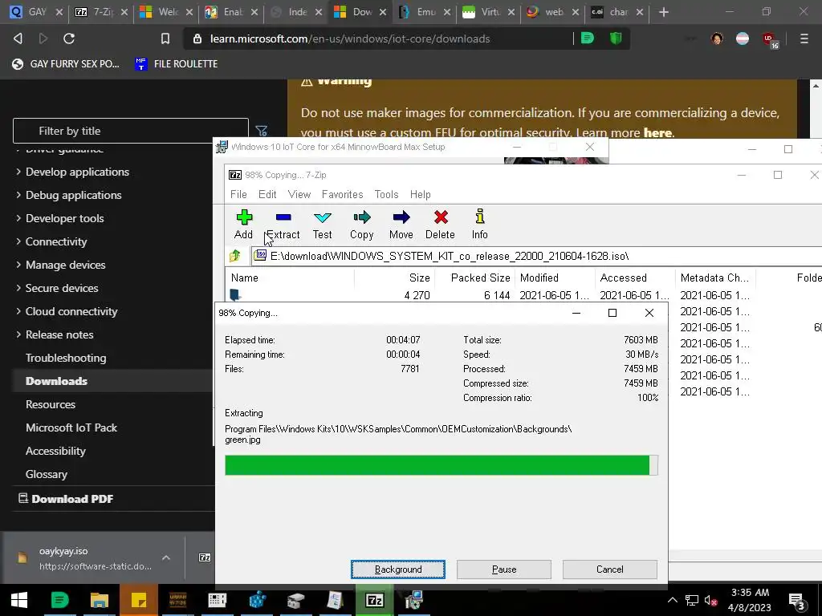
Task: Go back with the browser back arrow
Action: (x=18, y=38)
